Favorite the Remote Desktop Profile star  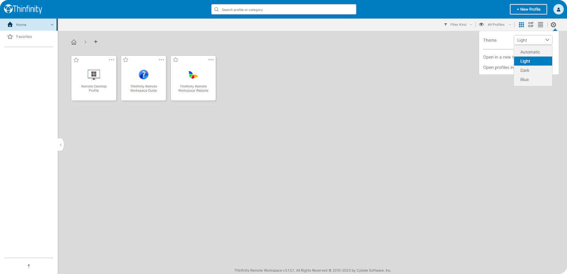pyautogui.click(x=76, y=60)
